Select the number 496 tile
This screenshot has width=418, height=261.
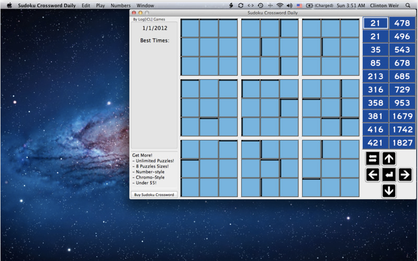point(402,36)
